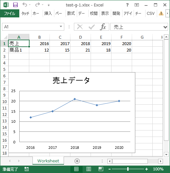Show more ribbon tabs with right arrow
The width and height of the screenshot is (170, 173).
click(167, 14)
